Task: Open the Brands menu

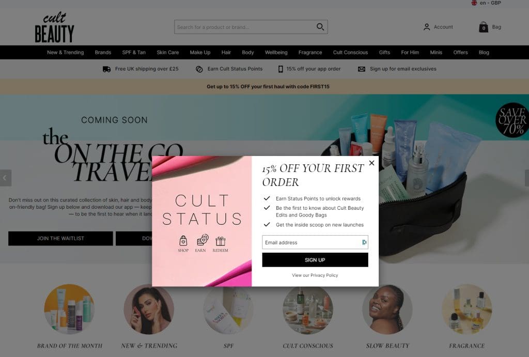Action: [103, 52]
